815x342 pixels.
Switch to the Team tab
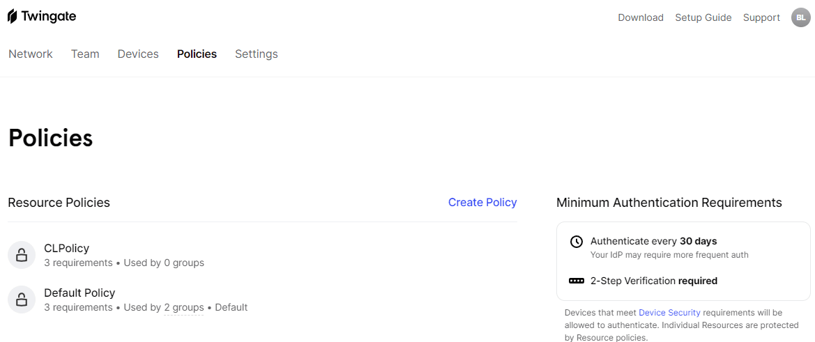[x=85, y=54]
